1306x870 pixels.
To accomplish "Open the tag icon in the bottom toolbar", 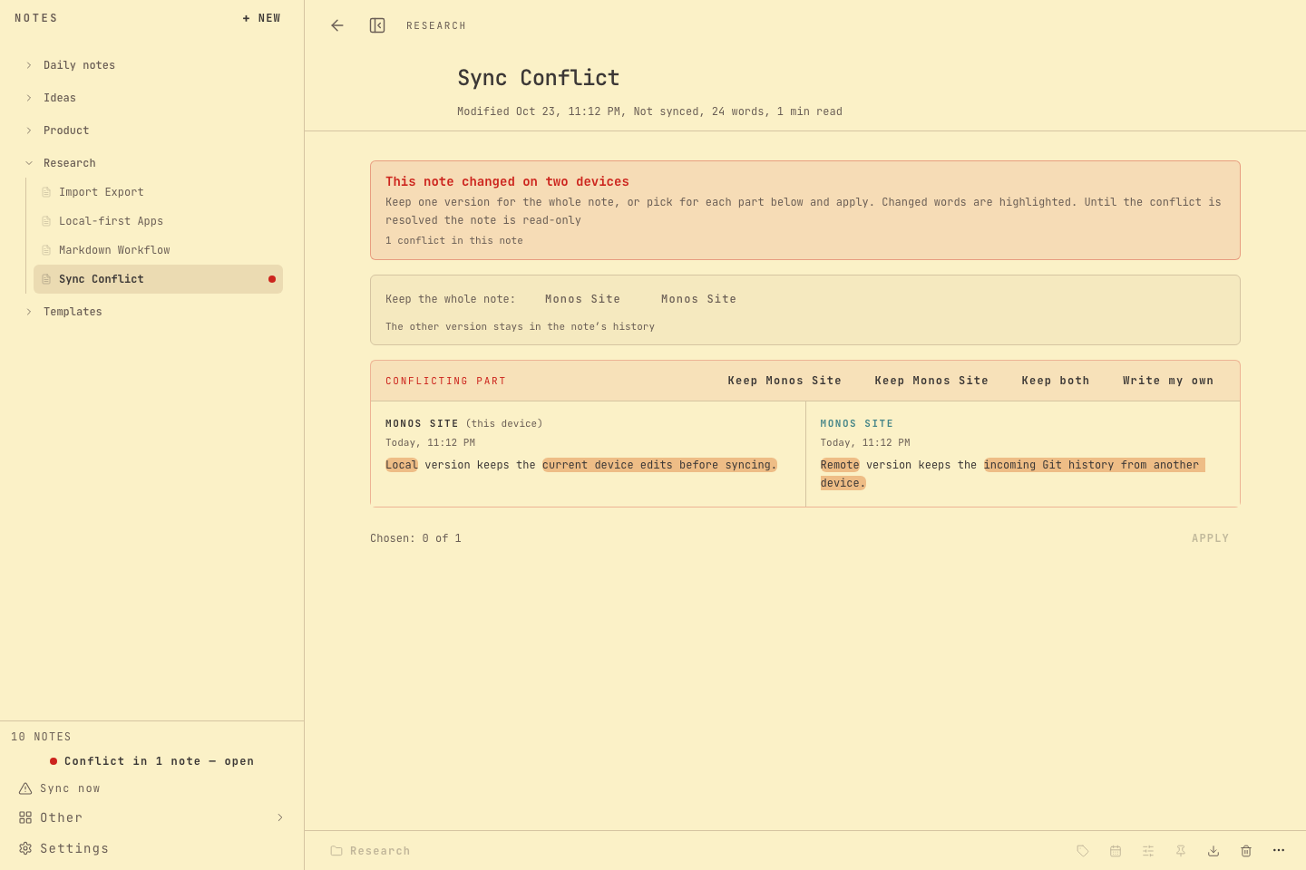I will (1083, 851).
